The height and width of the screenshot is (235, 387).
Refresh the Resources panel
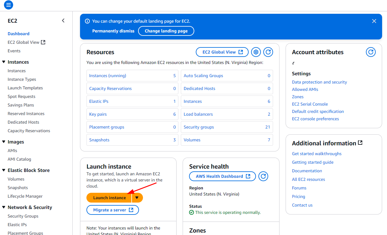268,52
